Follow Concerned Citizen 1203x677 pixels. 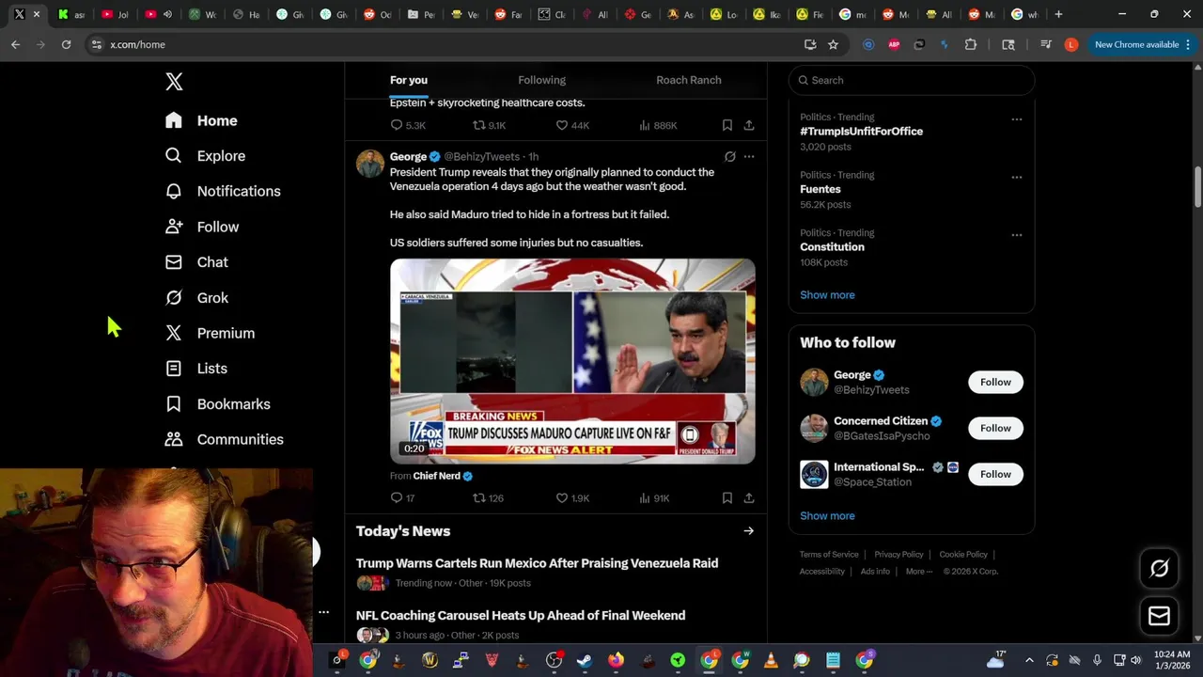pyautogui.click(x=995, y=428)
